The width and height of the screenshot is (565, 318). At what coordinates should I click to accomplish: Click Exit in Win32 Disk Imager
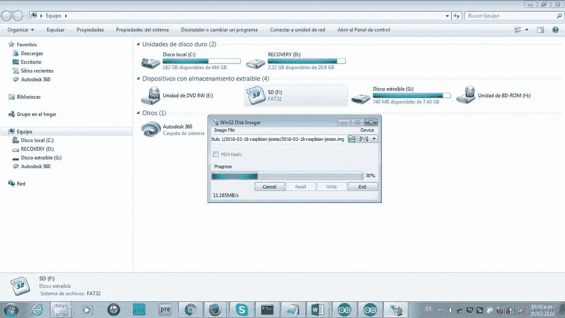[362, 187]
